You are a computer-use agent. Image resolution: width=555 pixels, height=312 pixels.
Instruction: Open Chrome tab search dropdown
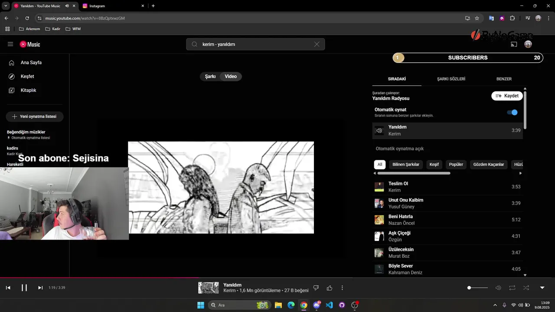pyautogui.click(x=6, y=6)
